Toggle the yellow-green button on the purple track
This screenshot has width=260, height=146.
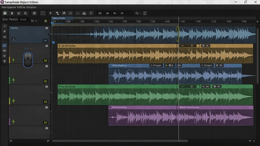click(45, 122)
